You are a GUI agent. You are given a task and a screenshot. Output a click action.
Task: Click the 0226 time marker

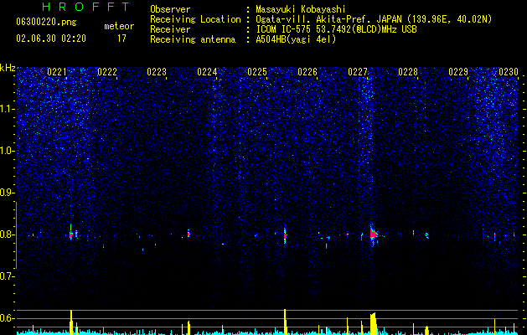point(307,72)
